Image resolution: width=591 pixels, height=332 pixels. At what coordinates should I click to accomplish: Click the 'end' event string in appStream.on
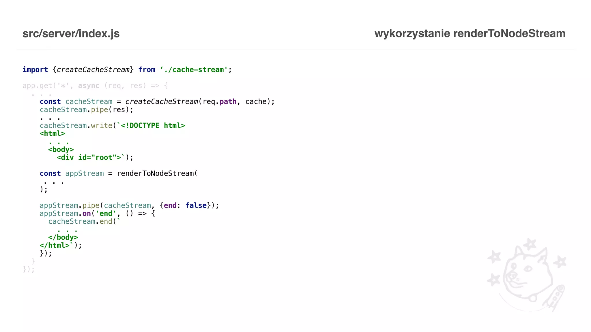[x=106, y=214]
